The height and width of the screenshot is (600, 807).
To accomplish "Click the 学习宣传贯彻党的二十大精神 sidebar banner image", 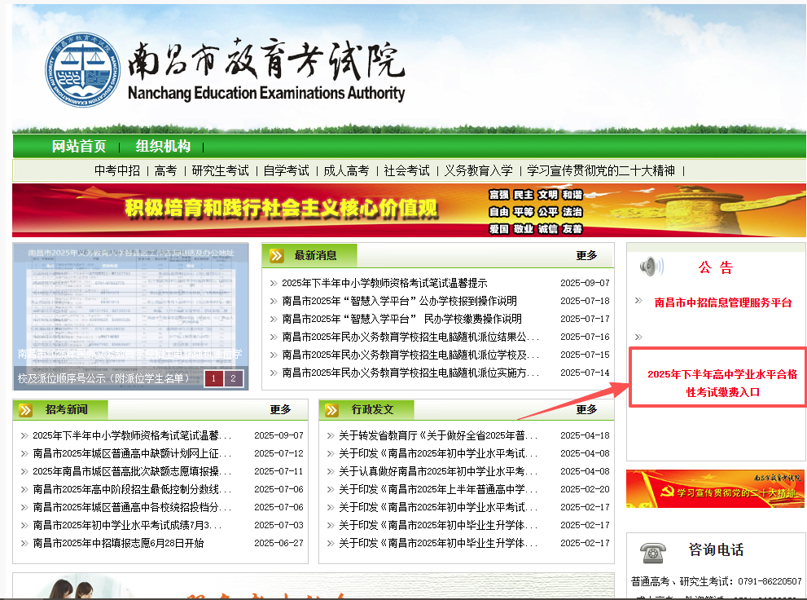I will coord(715,489).
